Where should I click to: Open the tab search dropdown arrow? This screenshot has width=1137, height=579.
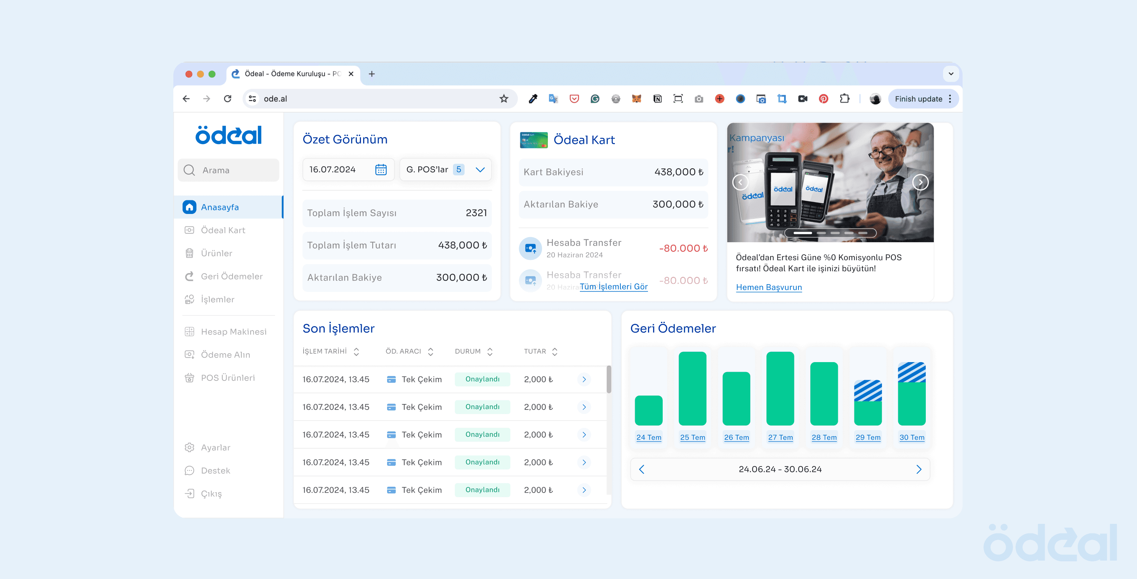[951, 74]
